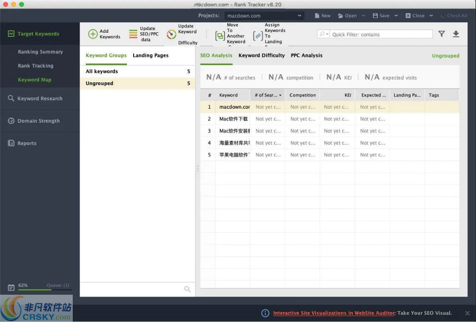Select the Ungrouped keyword group

tap(137, 83)
